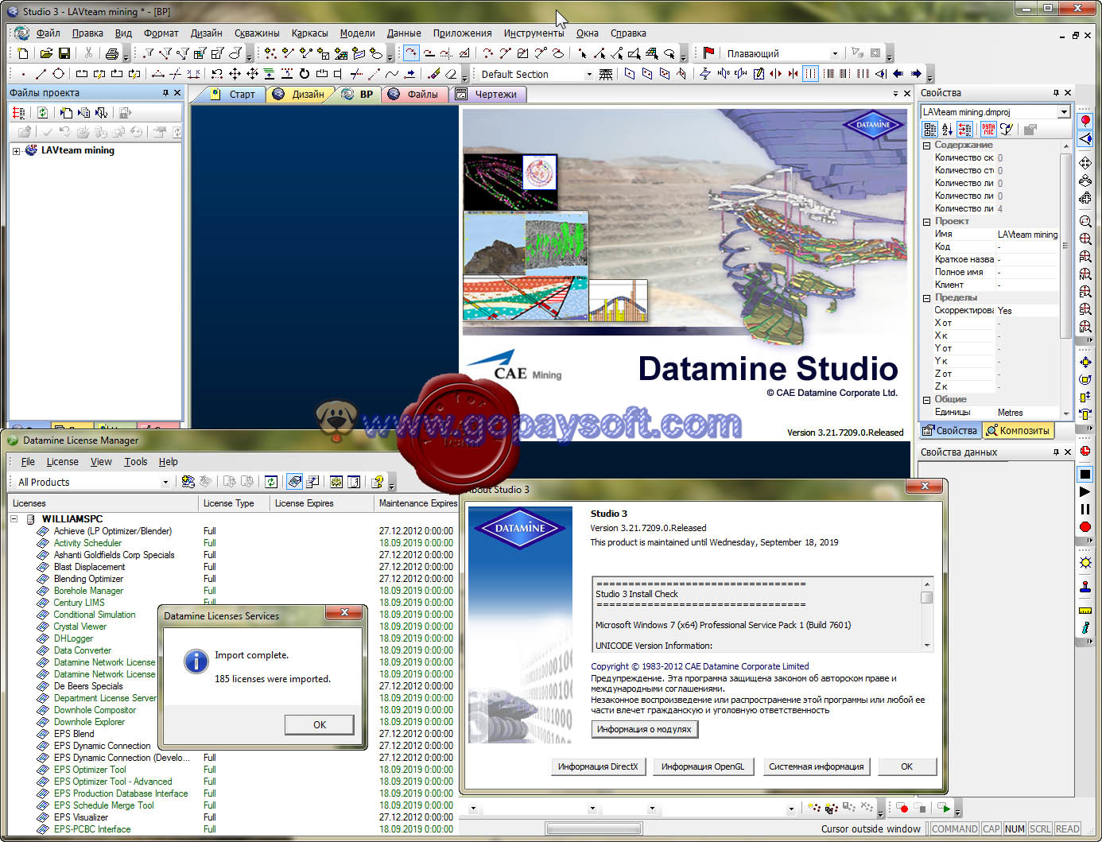Switch to the Композиты panel tab
Viewport: 1102px width, 842px height.
[x=1019, y=430]
